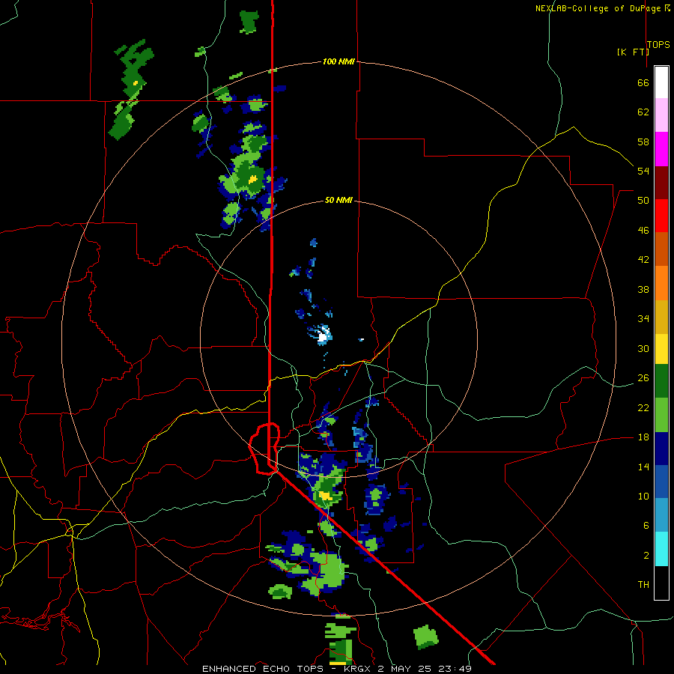Click the medium blue legend swatch near 14
Screen dimensions: 674x674
pos(661,482)
